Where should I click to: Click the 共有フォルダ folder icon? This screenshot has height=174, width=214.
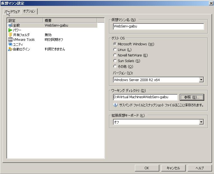(x=10, y=35)
